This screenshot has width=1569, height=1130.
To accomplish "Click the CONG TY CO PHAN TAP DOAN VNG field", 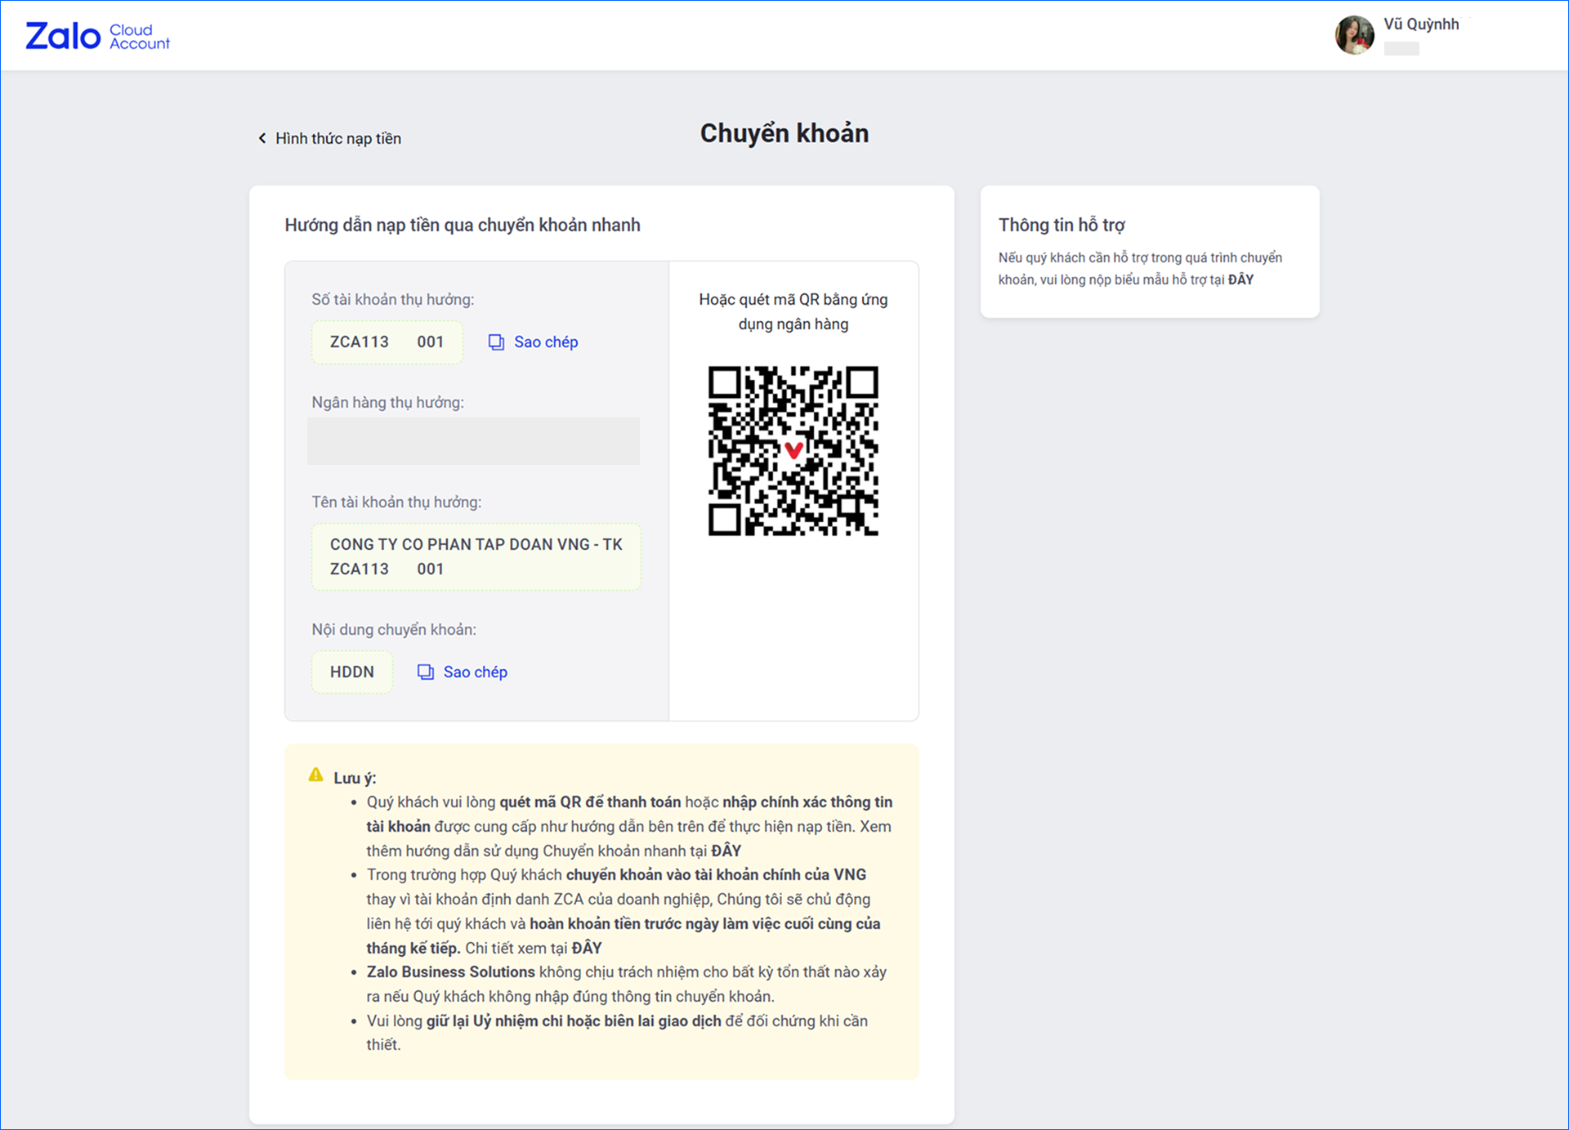I will click(476, 557).
